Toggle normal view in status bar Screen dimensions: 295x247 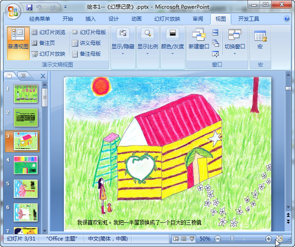176,239
